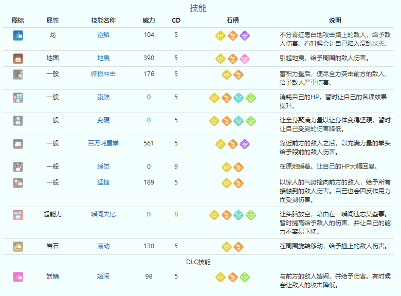Click the skill icon in the 终极冲击 row
The width and height of the screenshot is (401, 296).
click(18, 75)
